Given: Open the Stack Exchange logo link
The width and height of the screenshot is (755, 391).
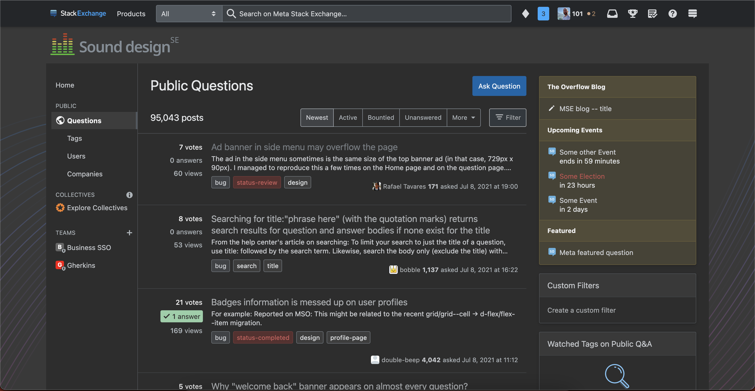Looking at the screenshot, I should coord(78,13).
